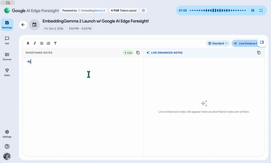Click the meeting title text
Image resolution: width=271 pixels, height=163 pixels.
(x=96, y=21)
